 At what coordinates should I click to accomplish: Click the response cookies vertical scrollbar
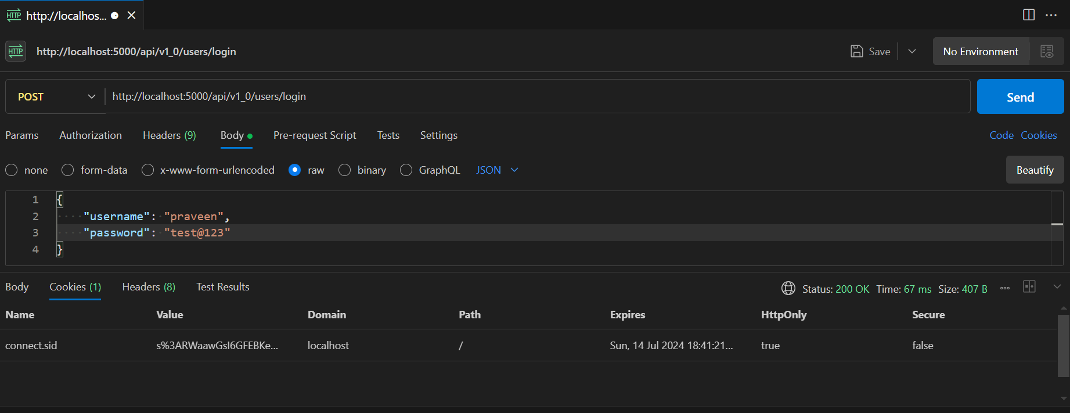pos(1063,346)
